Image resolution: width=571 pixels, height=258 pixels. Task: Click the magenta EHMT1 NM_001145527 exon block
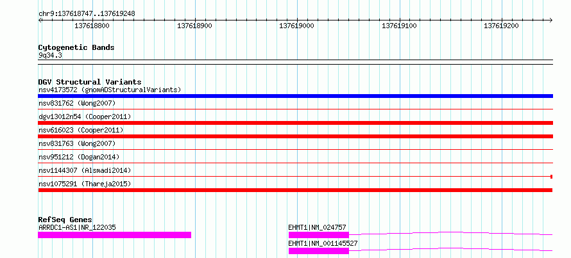coord(319,251)
